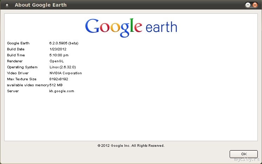Viewport: 262px width, 164px height.
Task: Click the Linux (2.6.32.0) value
Action: tap(63, 67)
